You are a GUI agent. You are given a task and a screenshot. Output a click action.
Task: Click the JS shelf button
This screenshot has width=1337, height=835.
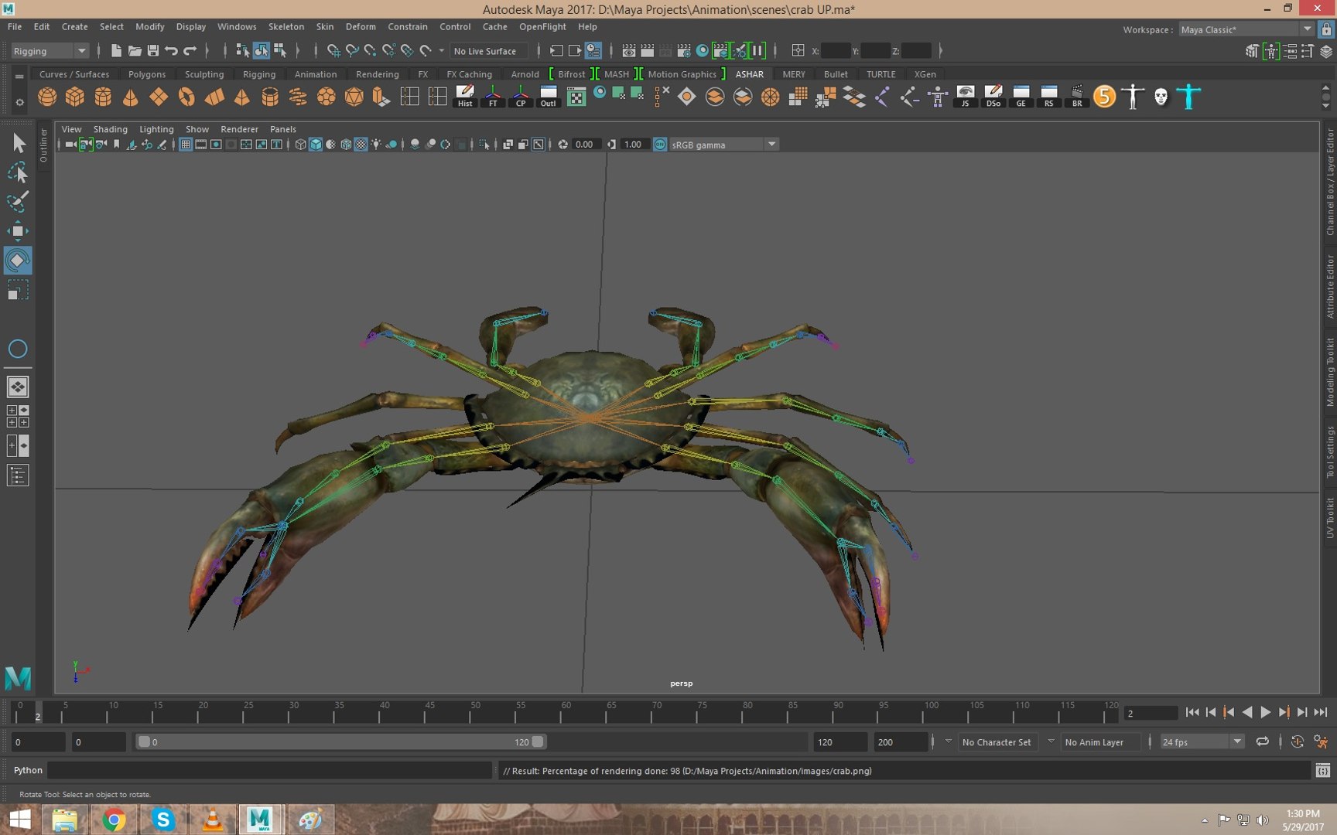tap(966, 97)
